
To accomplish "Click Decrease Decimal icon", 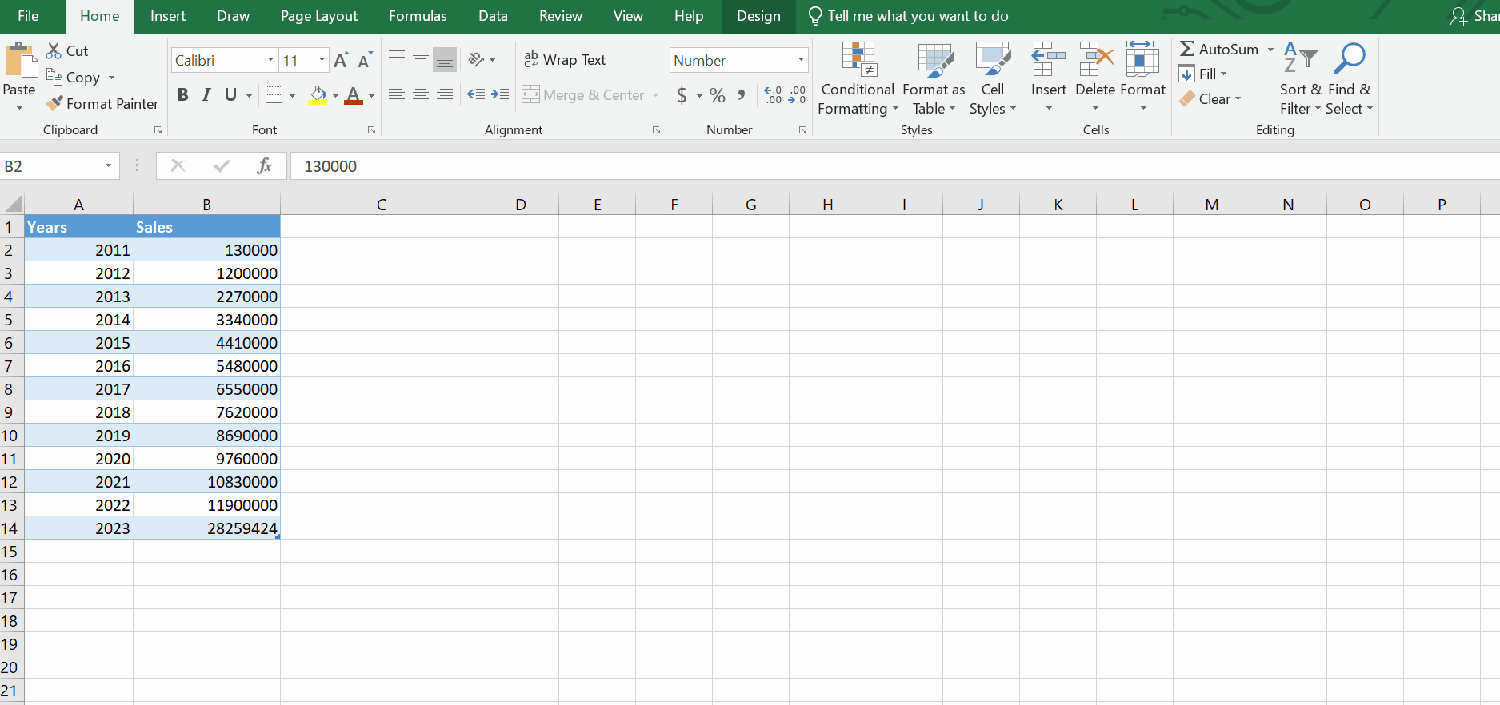I will pos(797,95).
